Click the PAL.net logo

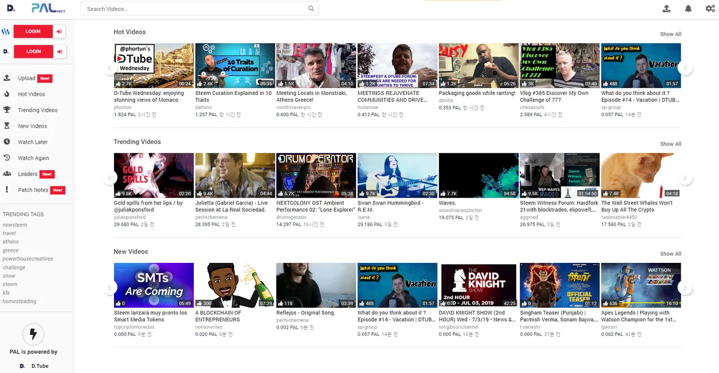(x=48, y=8)
